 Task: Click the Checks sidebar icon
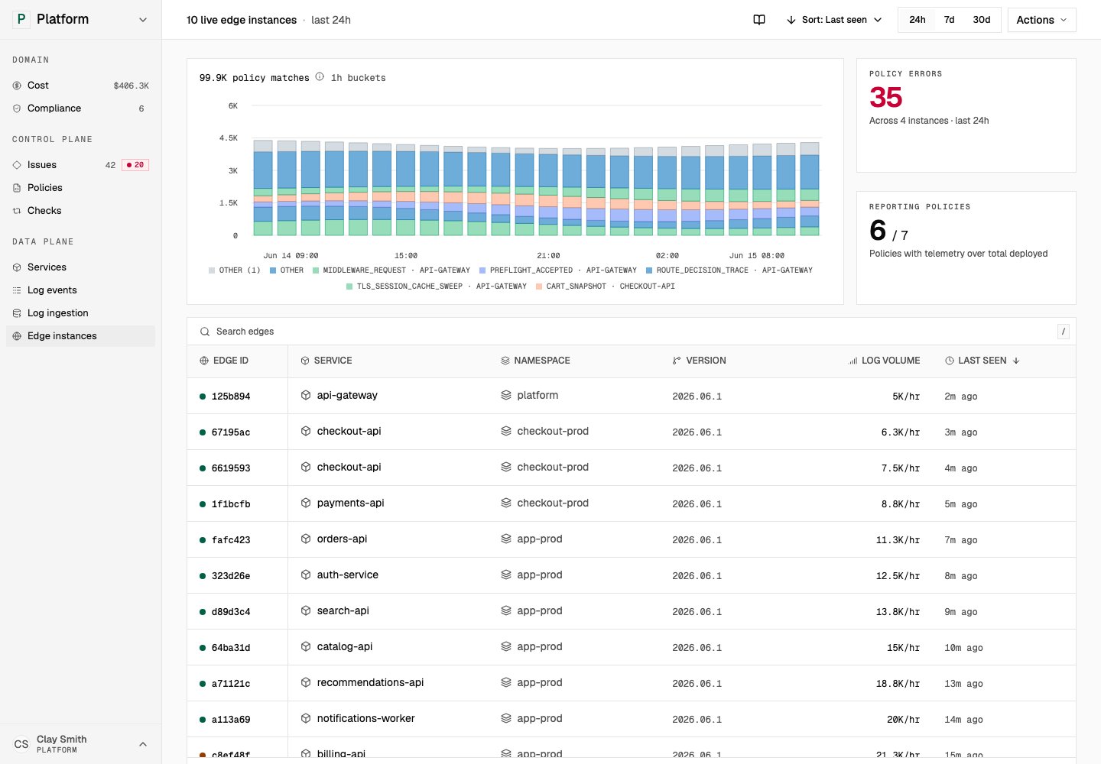pos(17,211)
